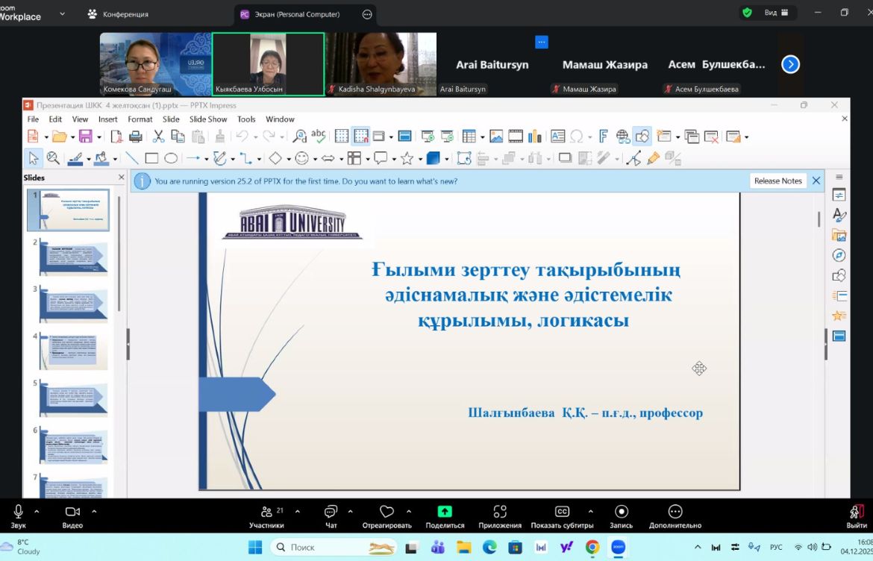Expand the Table insert dropdown arrow

482,137
